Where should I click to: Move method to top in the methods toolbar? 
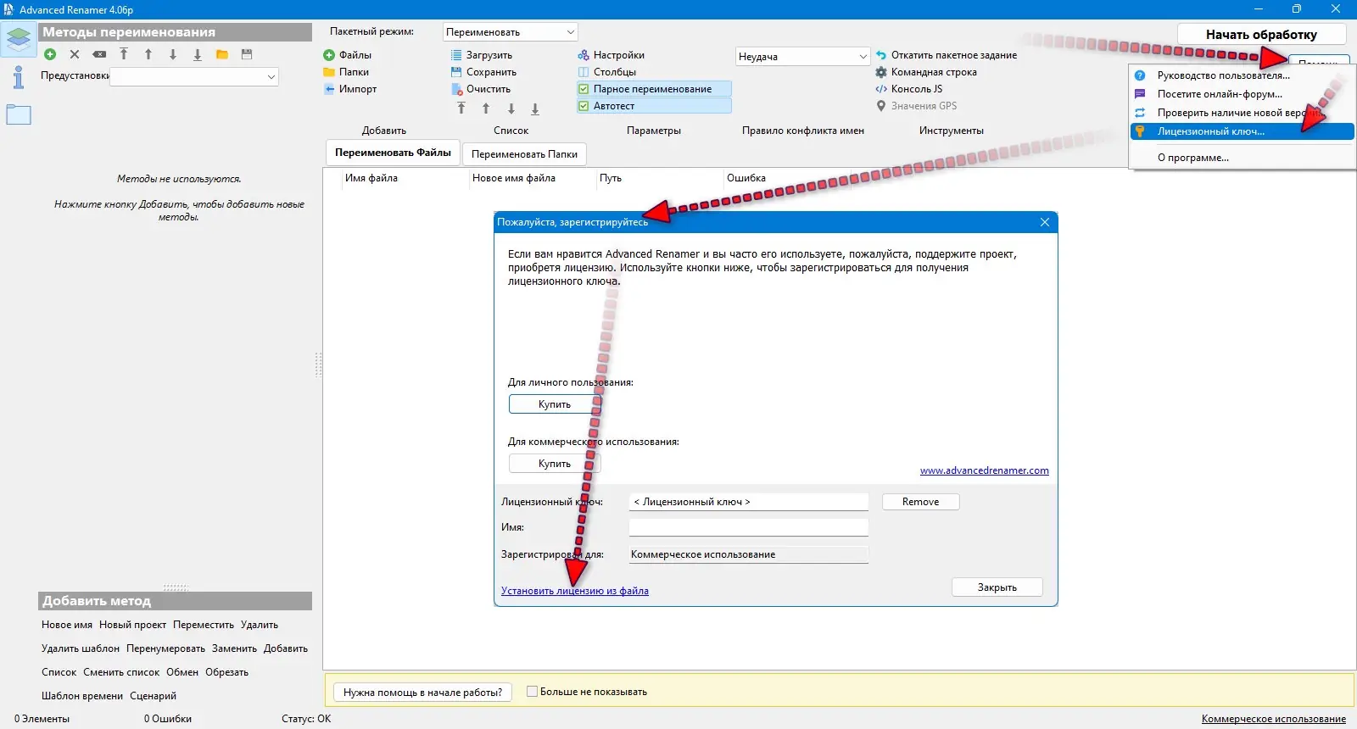coord(124,54)
